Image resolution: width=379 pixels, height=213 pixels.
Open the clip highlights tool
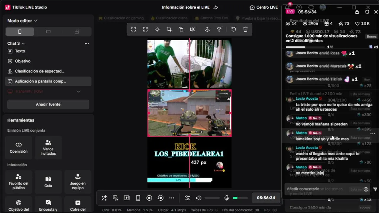pos(127,198)
